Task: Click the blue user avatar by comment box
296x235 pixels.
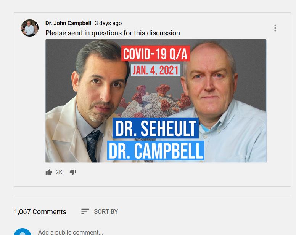Action: [x=23, y=232]
